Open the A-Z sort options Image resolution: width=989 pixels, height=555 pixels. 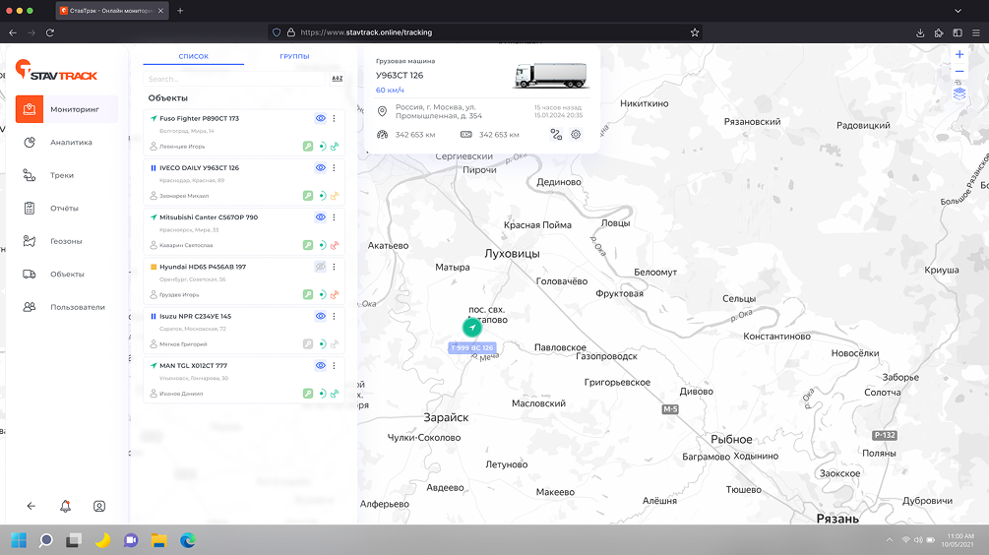pyautogui.click(x=337, y=79)
